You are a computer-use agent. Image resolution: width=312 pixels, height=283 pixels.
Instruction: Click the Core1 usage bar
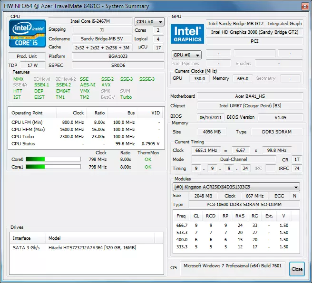click(x=53, y=167)
